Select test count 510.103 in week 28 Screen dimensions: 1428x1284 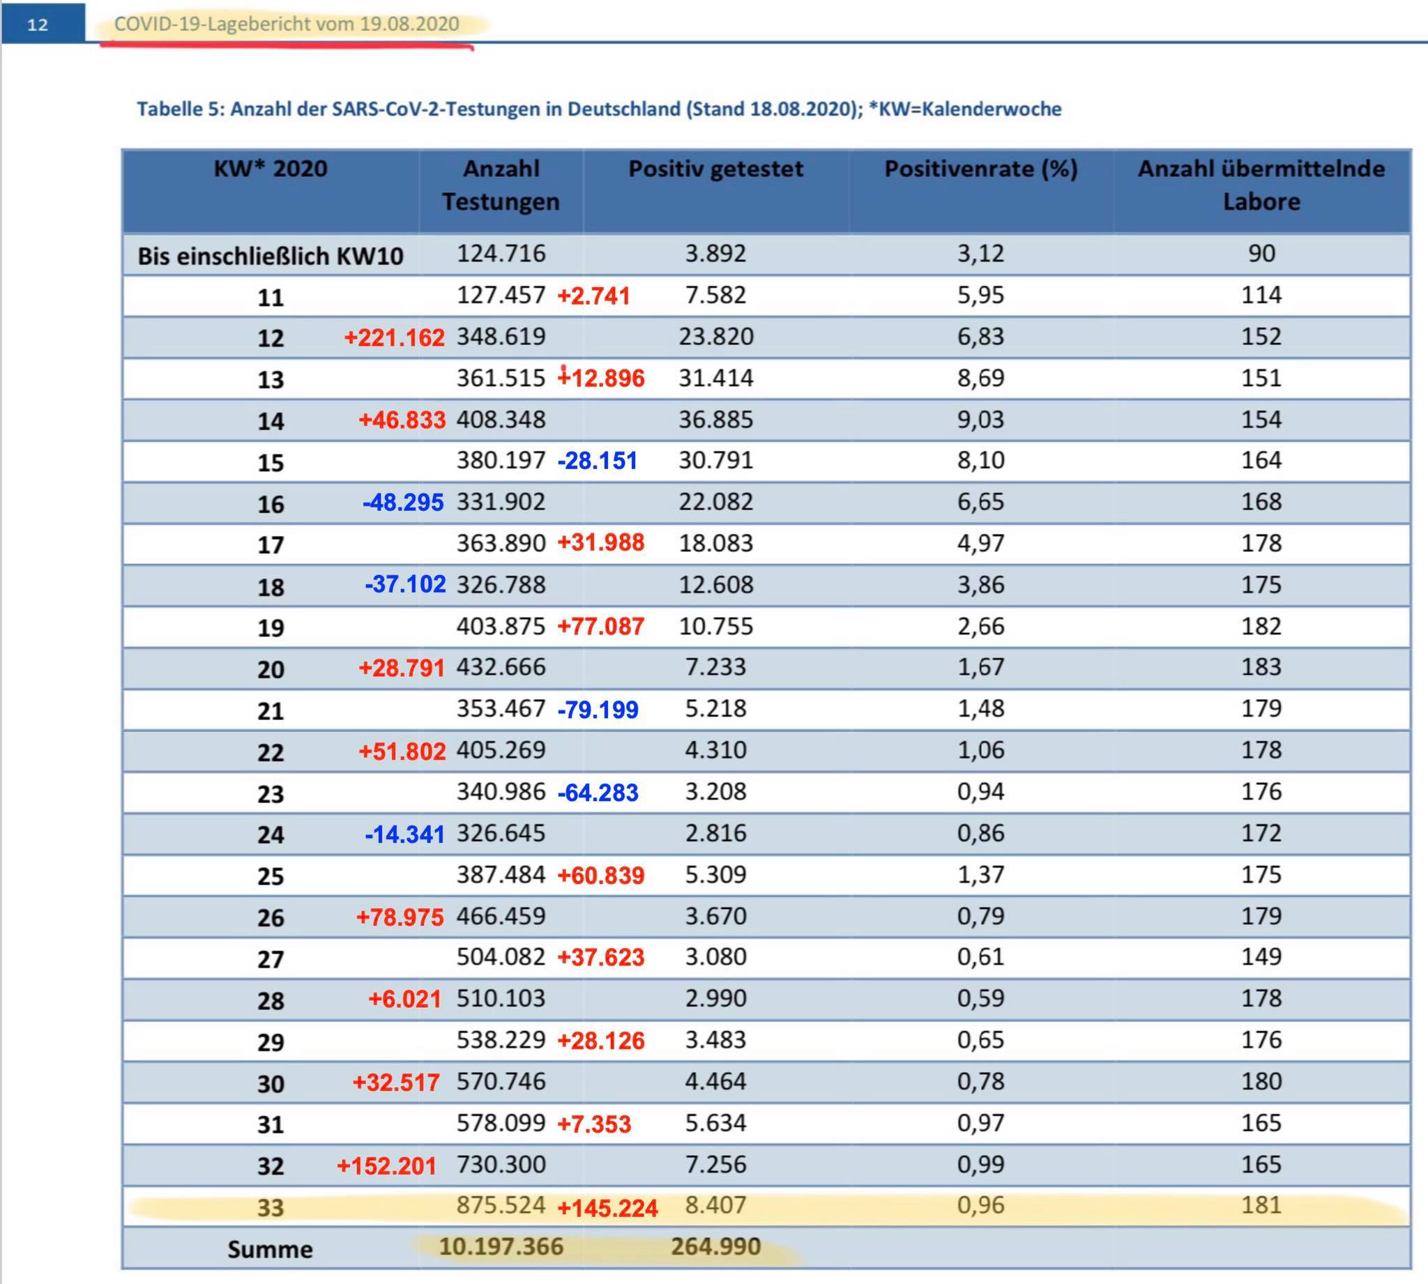(x=501, y=999)
